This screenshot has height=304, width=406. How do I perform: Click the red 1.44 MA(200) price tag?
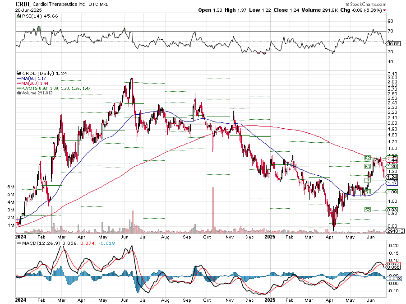tap(392, 160)
